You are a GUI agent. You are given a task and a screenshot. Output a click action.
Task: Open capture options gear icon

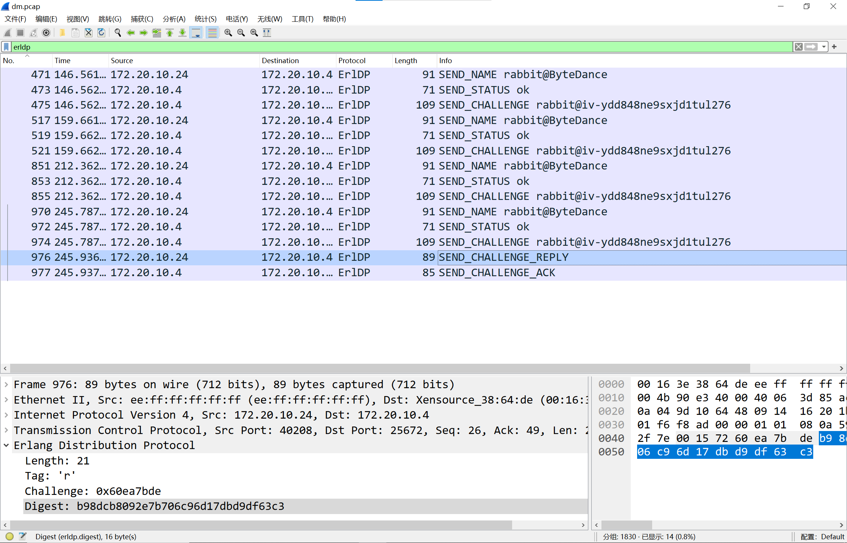[46, 33]
